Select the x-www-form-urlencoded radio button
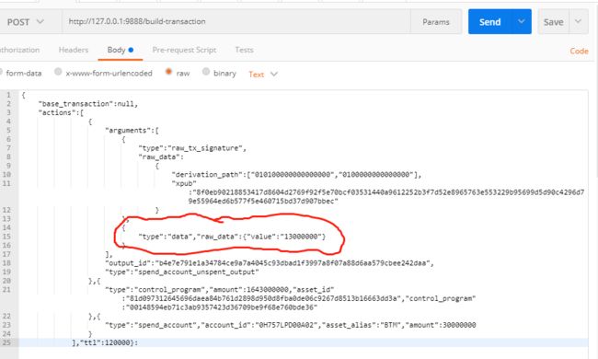This screenshot has width=598, height=359. pos(58,72)
